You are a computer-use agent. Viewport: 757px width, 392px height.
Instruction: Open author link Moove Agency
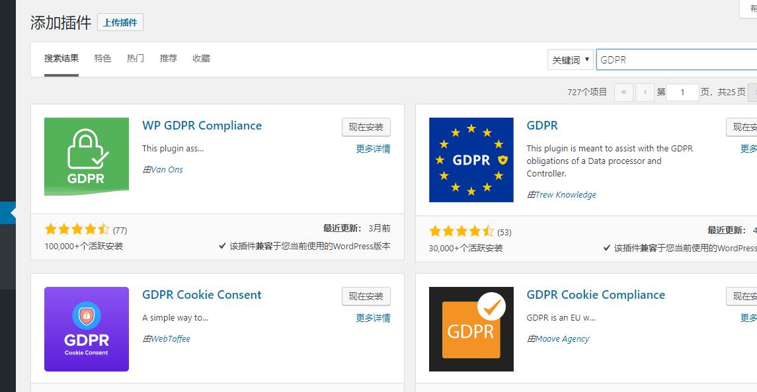(x=562, y=339)
